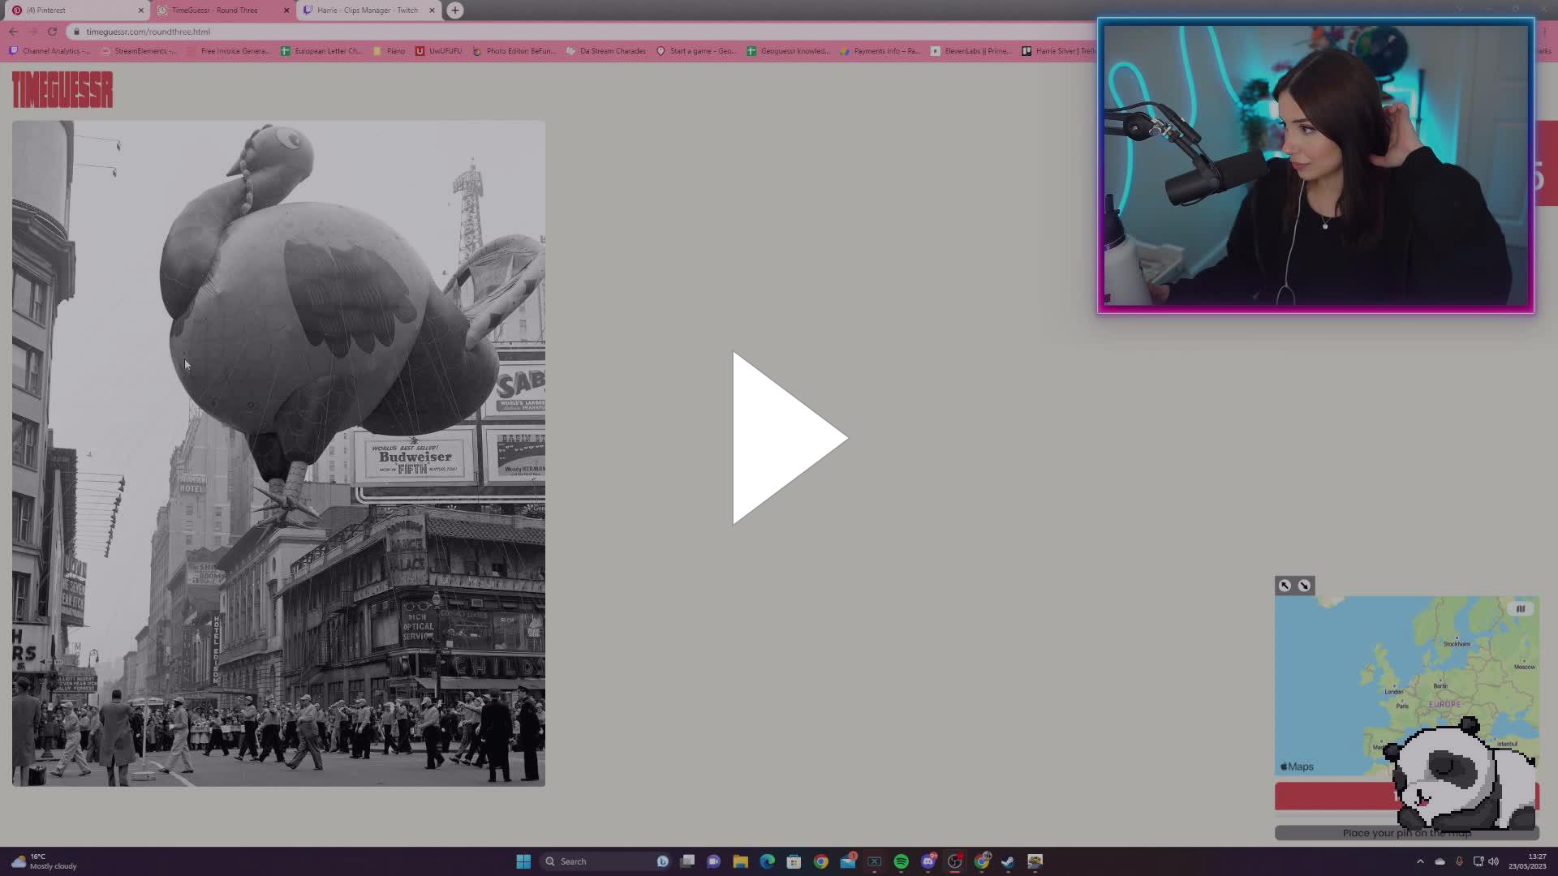Mute the microphone from the system tray
The image size is (1558, 876).
point(1460,861)
